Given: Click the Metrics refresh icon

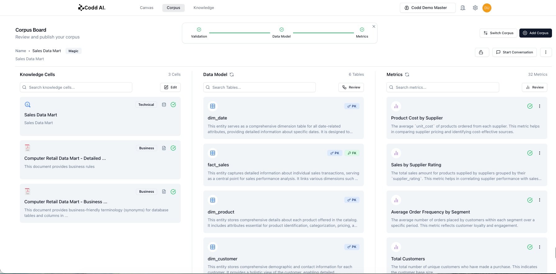Looking at the screenshot, I should pyautogui.click(x=407, y=74).
